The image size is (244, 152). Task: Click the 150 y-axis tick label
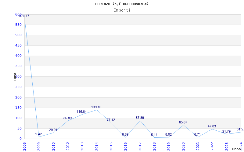coord(18,108)
